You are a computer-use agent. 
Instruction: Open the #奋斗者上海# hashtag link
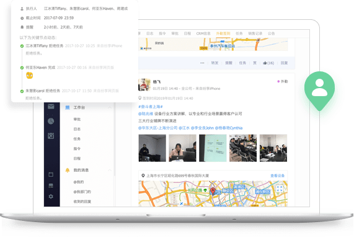click(x=151, y=107)
